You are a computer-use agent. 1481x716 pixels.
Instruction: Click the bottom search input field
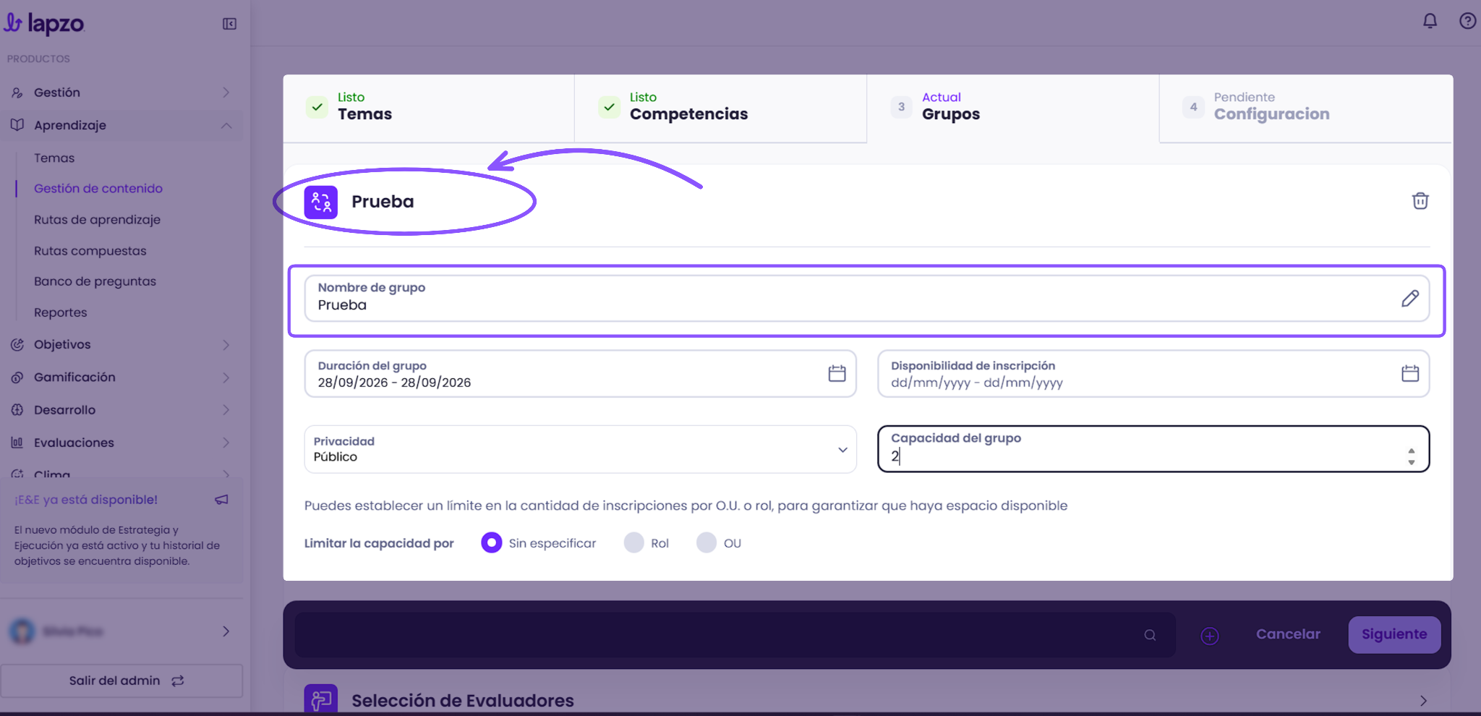coord(735,635)
